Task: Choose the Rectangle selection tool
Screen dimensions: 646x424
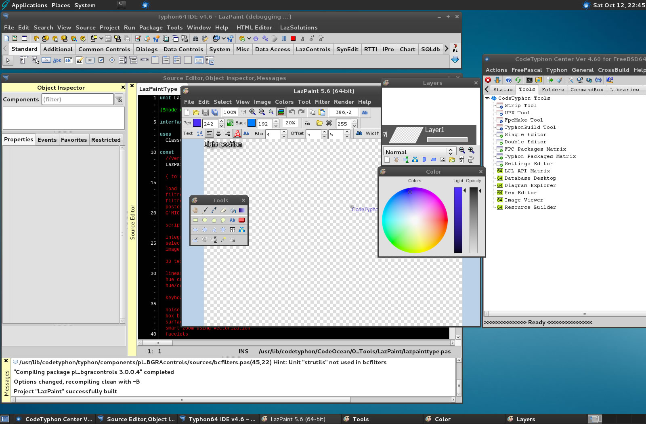Action: (195, 230)
